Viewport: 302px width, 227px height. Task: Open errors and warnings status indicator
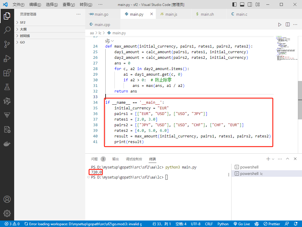[12, 224]
